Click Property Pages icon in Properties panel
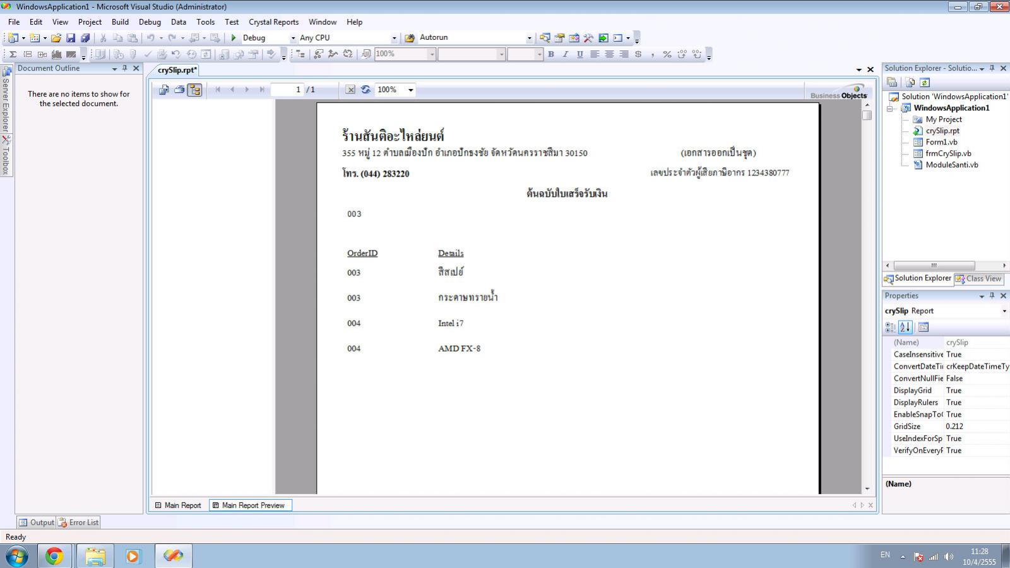This screenshot has height=568, width=1010. pos(924,327)
